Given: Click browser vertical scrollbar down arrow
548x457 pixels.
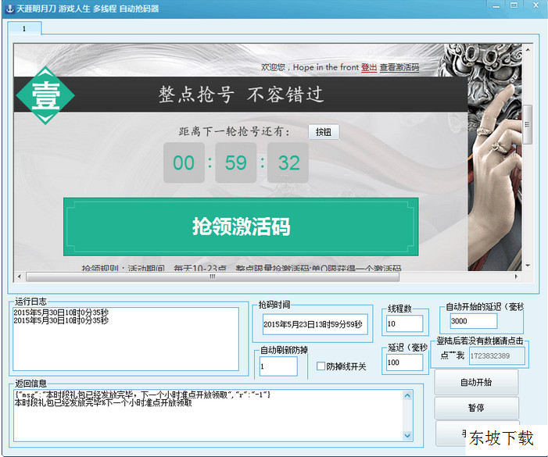Looking at the screenshot, I should click(528, 265).
